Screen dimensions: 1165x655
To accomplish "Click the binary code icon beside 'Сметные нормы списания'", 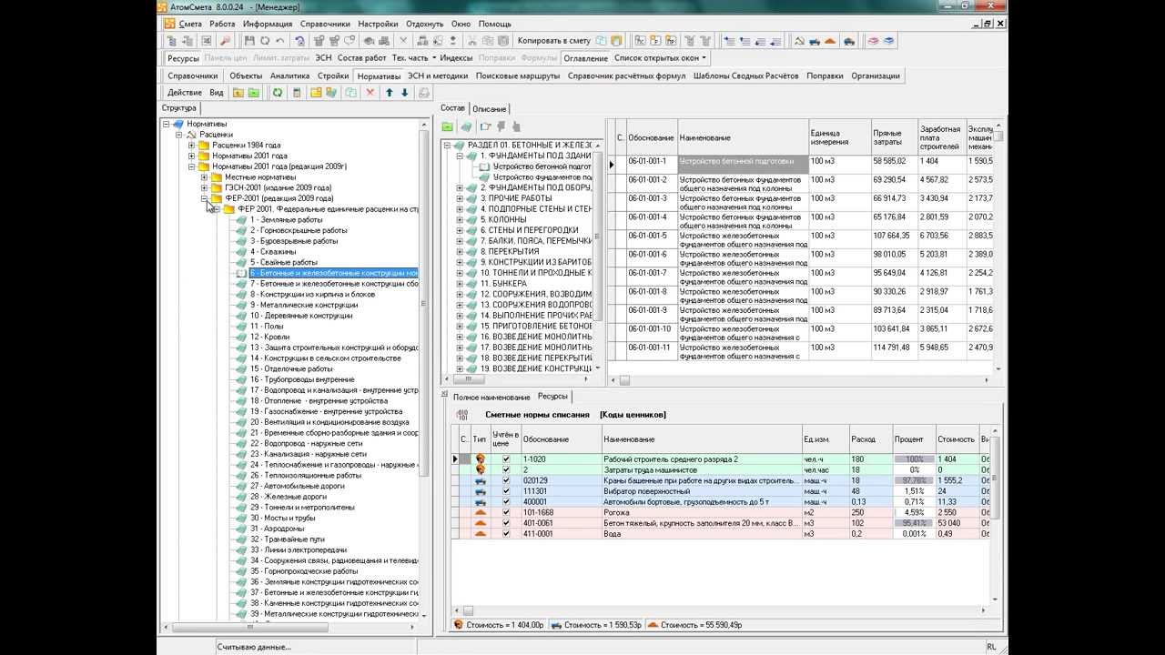I will pos(462,415).
